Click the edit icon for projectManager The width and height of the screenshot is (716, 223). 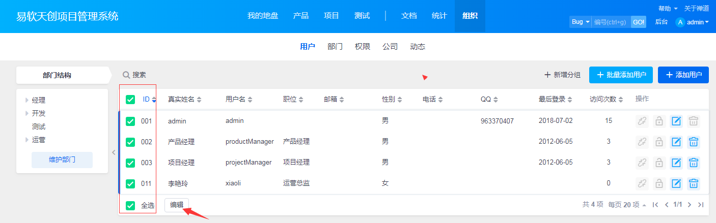click(676, 163)
